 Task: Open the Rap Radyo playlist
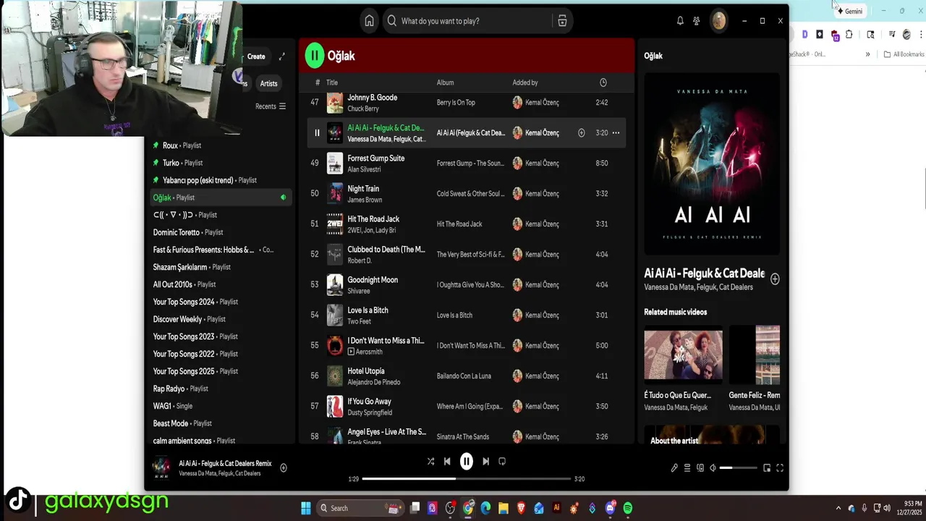click(x=221, y=389)
